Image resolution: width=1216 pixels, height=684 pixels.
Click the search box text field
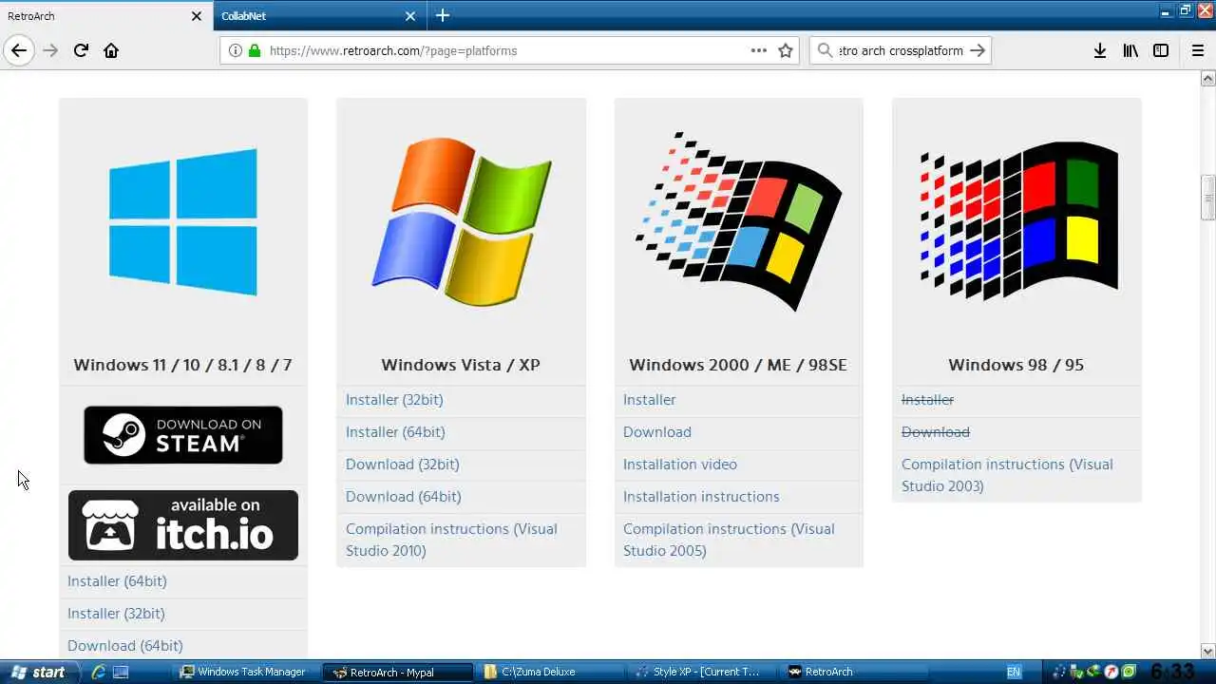901,50
